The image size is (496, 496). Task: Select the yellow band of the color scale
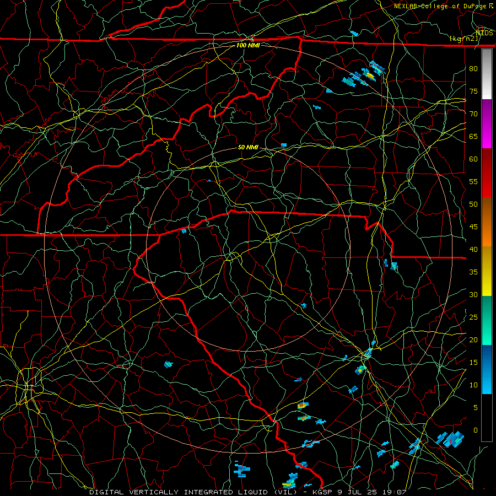pos(487,271)
